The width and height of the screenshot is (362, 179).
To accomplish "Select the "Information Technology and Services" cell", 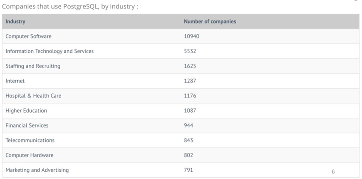I will (49, 51).
